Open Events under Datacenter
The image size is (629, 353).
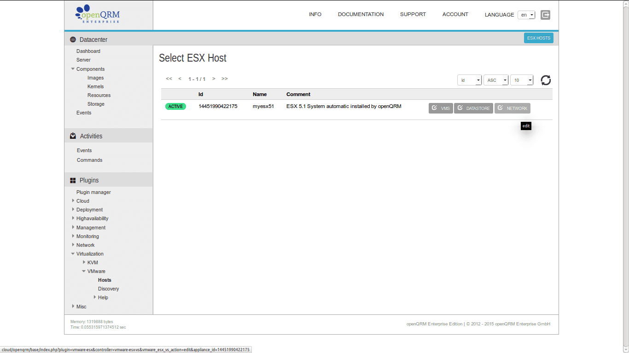coord(84,113)
